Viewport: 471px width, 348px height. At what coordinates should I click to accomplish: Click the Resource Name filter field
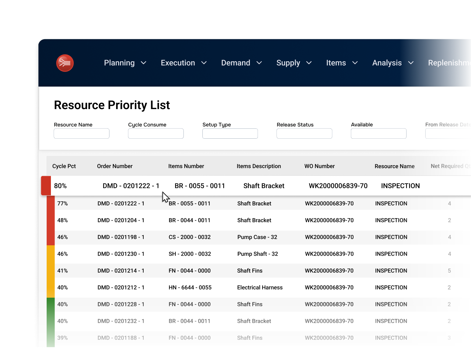point(81,133)
